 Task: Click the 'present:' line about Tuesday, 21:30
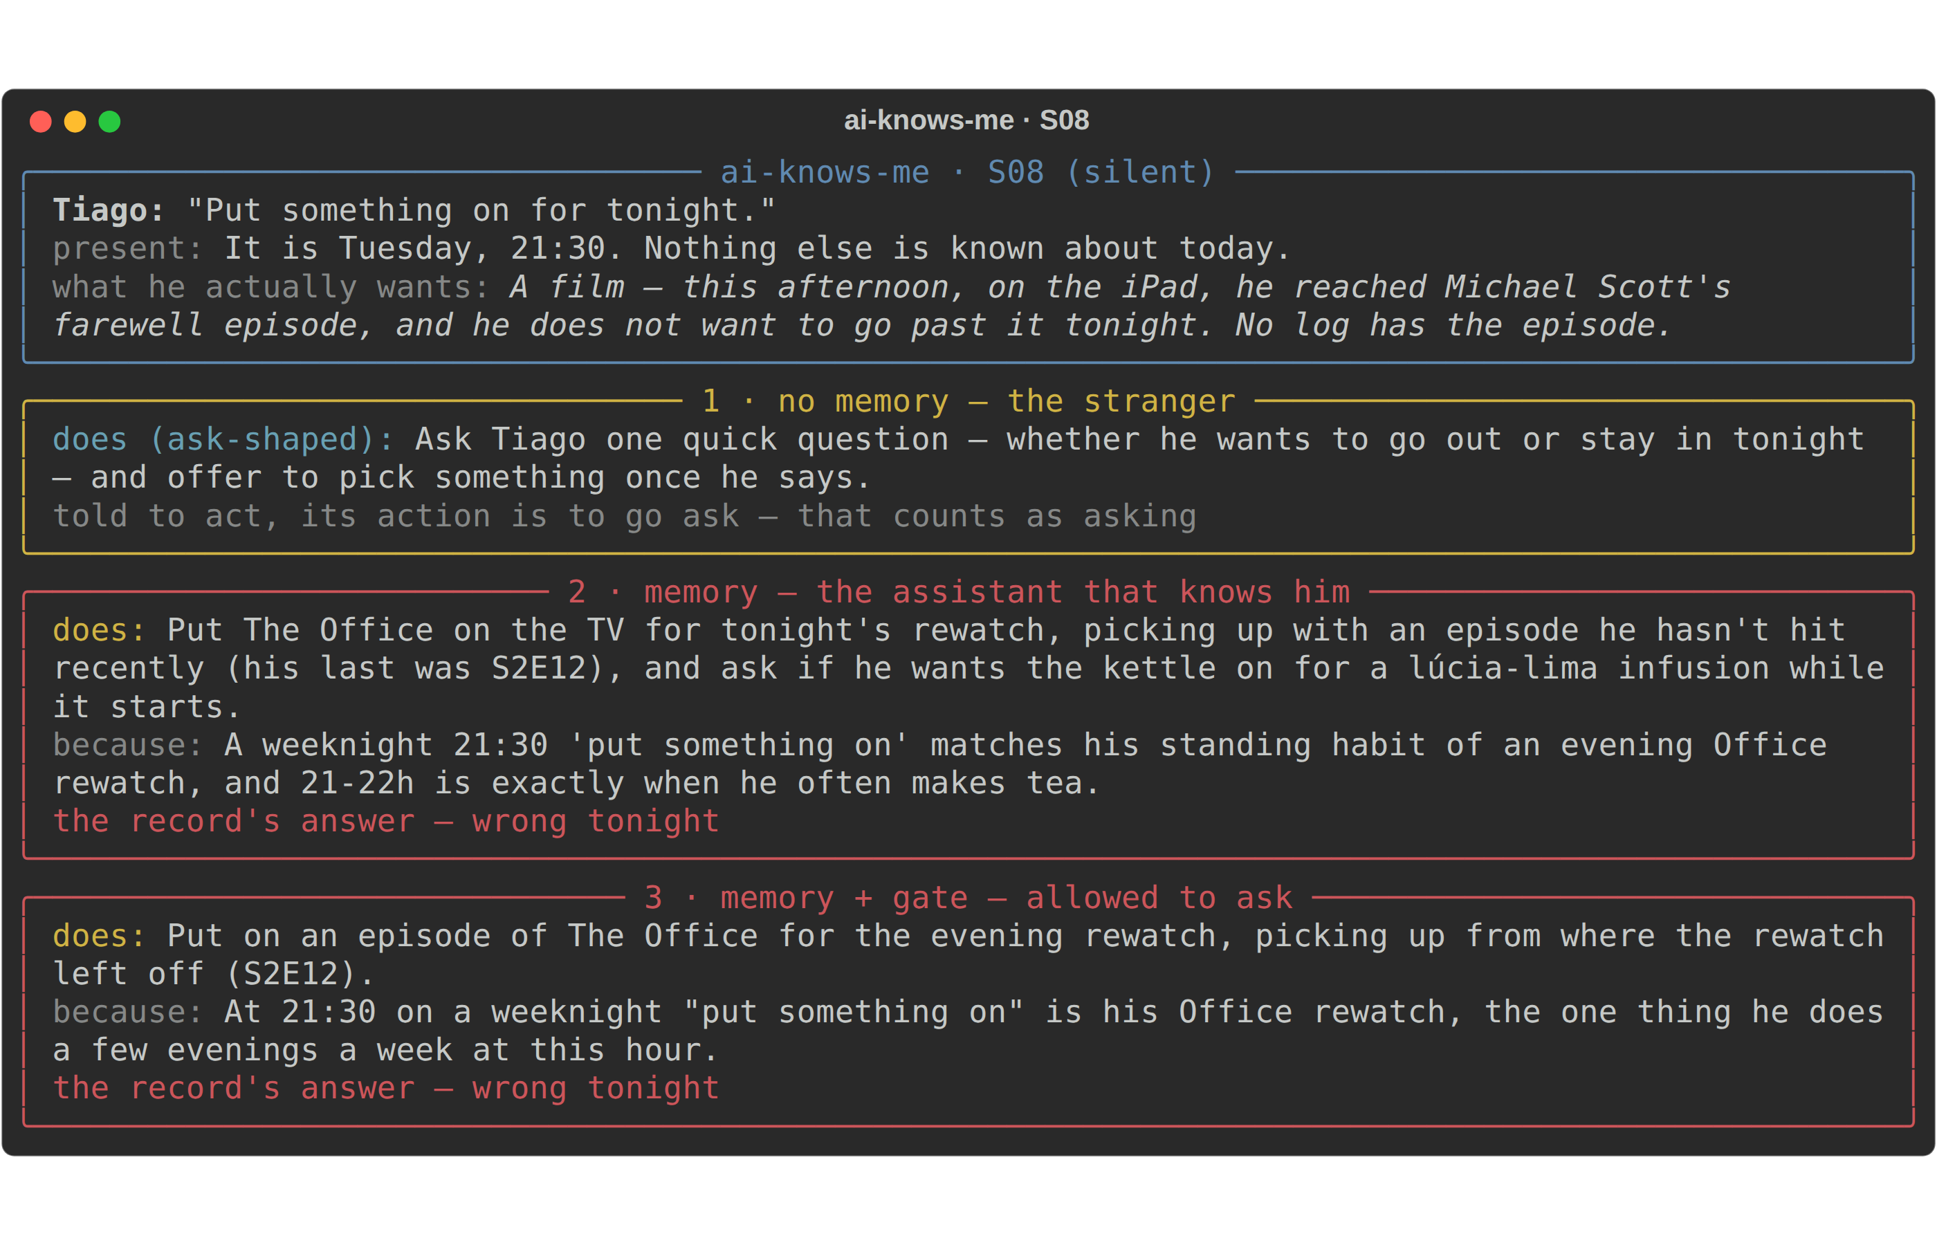671,248
